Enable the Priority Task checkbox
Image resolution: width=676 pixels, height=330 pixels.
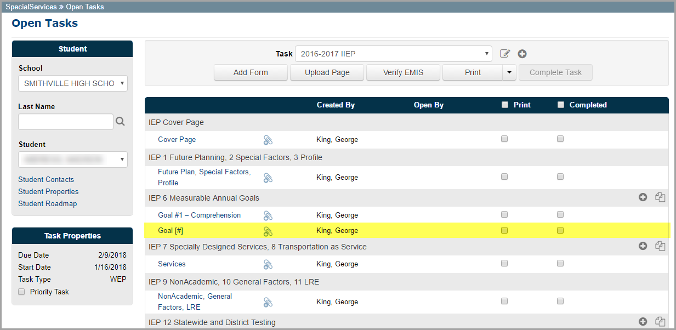(x=21, y=292)
